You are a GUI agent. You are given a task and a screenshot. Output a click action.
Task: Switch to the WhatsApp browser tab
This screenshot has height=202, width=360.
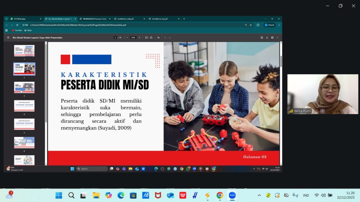coord(25,19)
